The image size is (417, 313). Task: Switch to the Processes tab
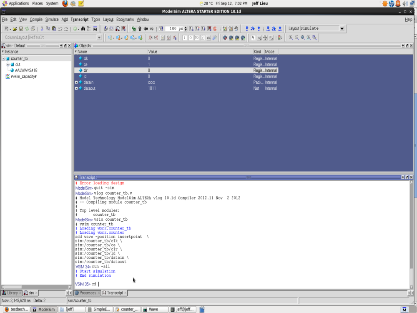[87, 293]
